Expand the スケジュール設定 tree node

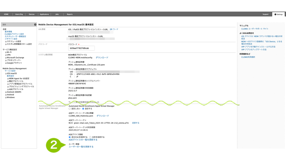pos(6,42)
